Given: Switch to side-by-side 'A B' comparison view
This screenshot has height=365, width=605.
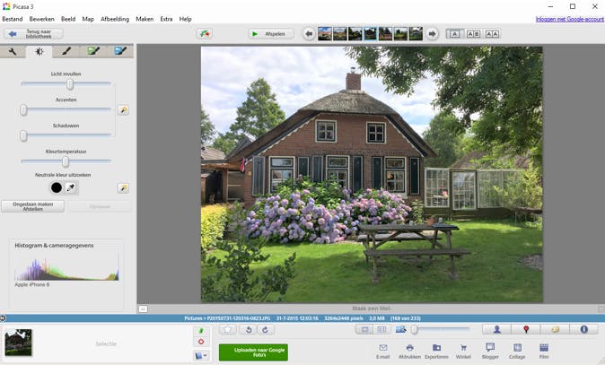Looking at the screenshot, I should [473, 34].
